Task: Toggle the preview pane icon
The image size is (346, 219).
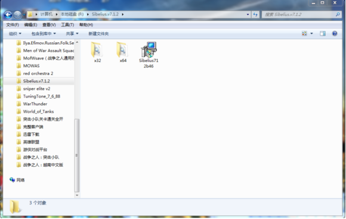Action: [323, 33]
